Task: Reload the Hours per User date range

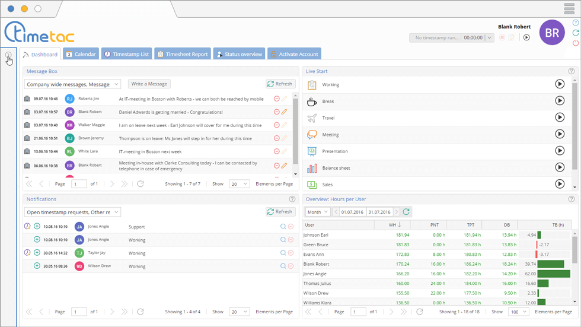Action: coord(406,212)
